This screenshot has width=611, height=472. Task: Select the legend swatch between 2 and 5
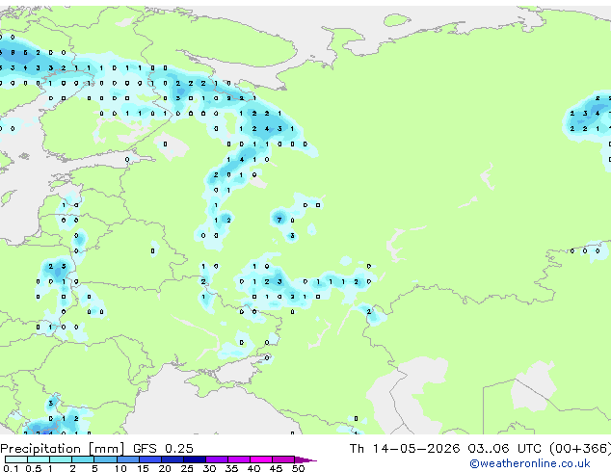point(83,459)
